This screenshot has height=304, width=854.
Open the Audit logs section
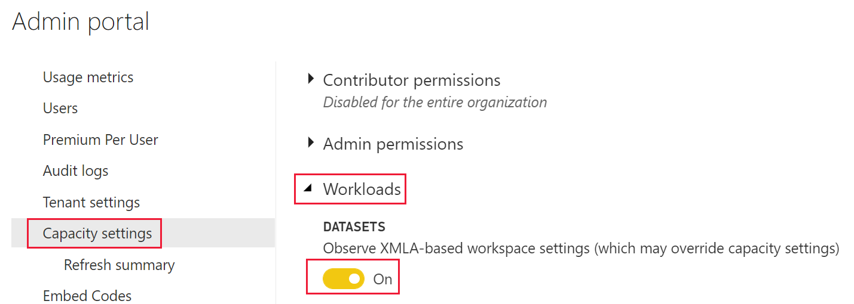tap(75, 171)
